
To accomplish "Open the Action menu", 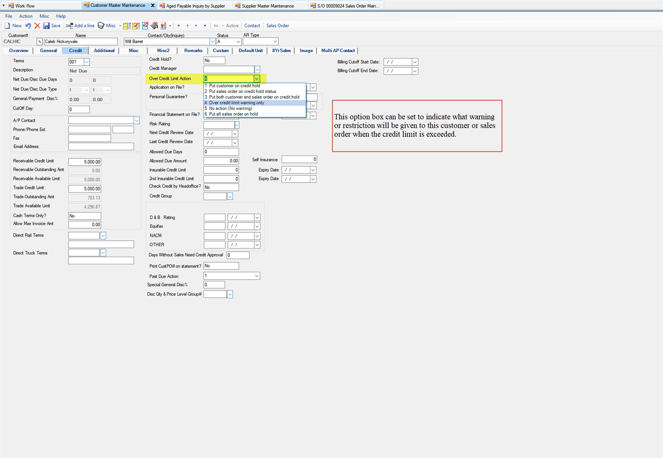I will point(26,16).
